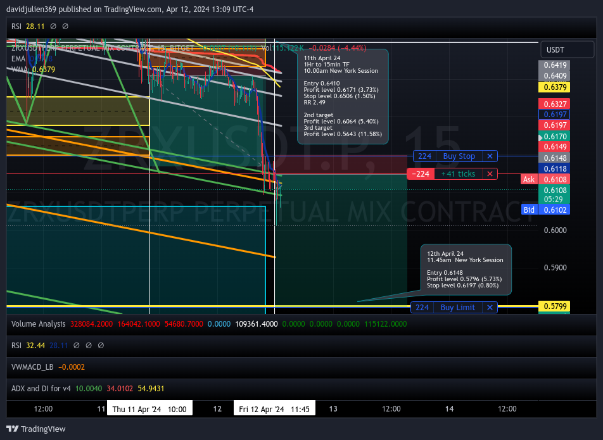Close the -224 position using its X
Image resolution: width=603 pixels, height=440 pixels.
tap(490, 173)
